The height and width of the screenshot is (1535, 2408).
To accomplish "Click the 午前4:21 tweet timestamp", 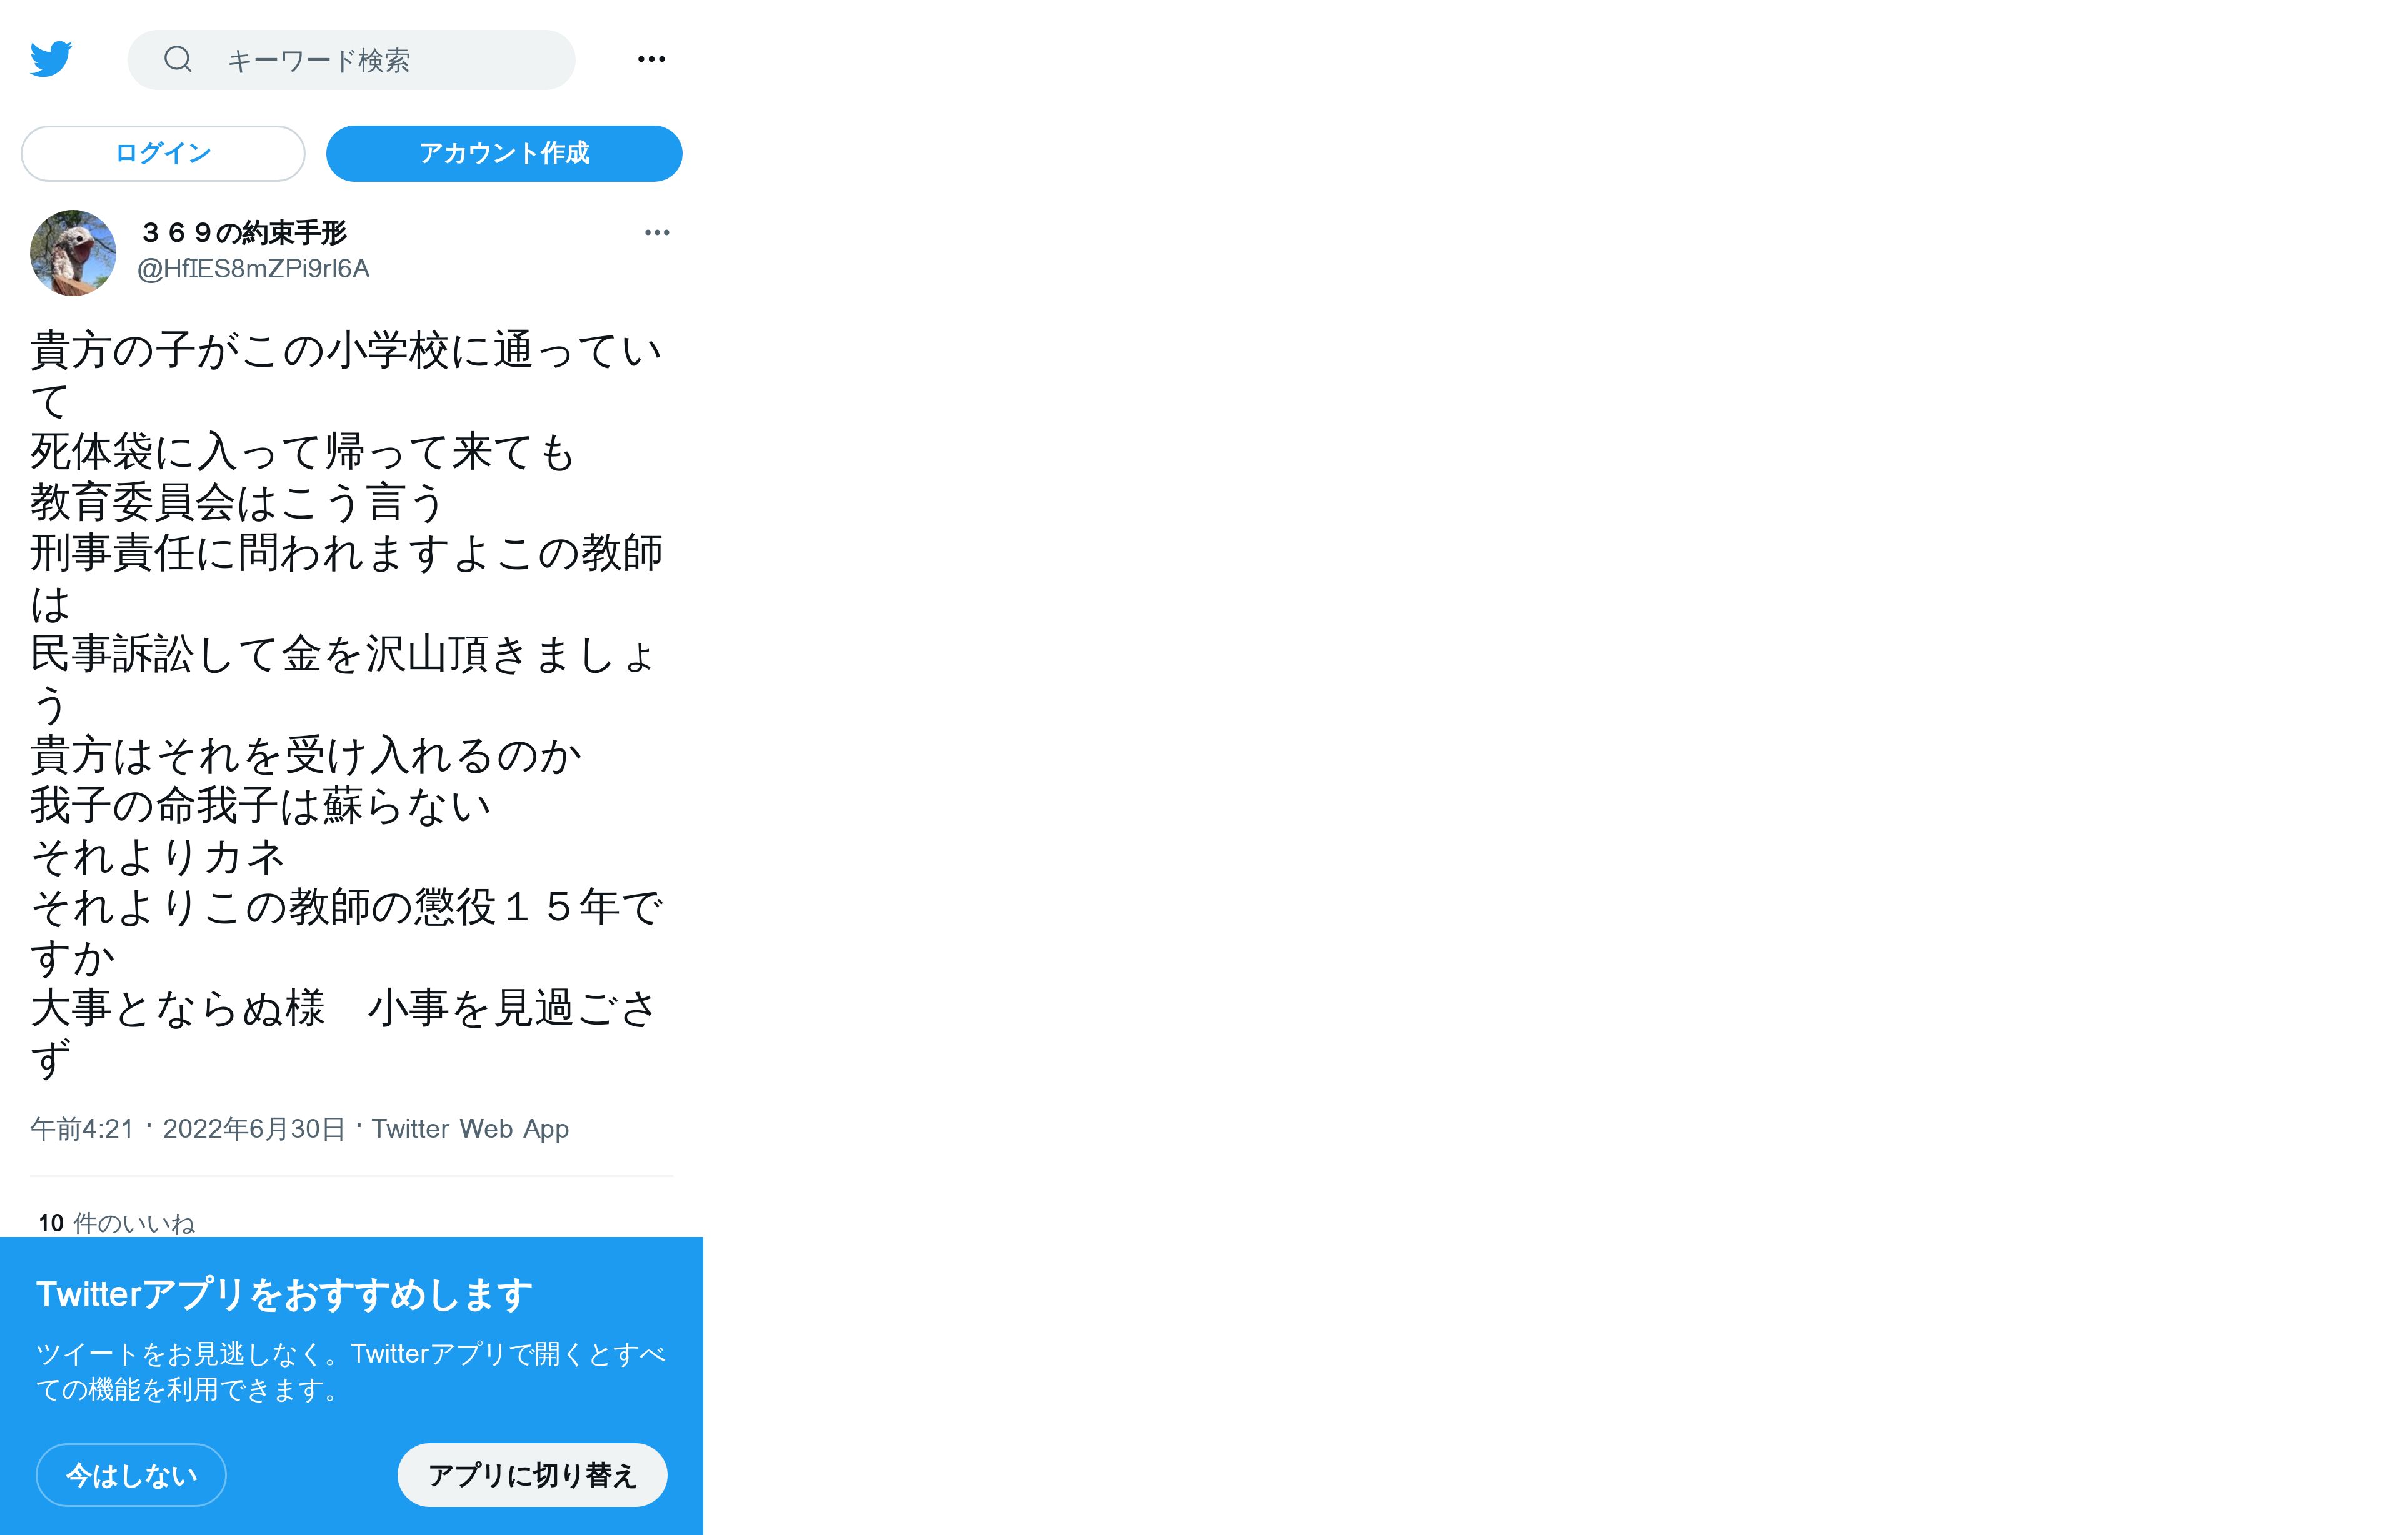I will (x=82, y=1128).
